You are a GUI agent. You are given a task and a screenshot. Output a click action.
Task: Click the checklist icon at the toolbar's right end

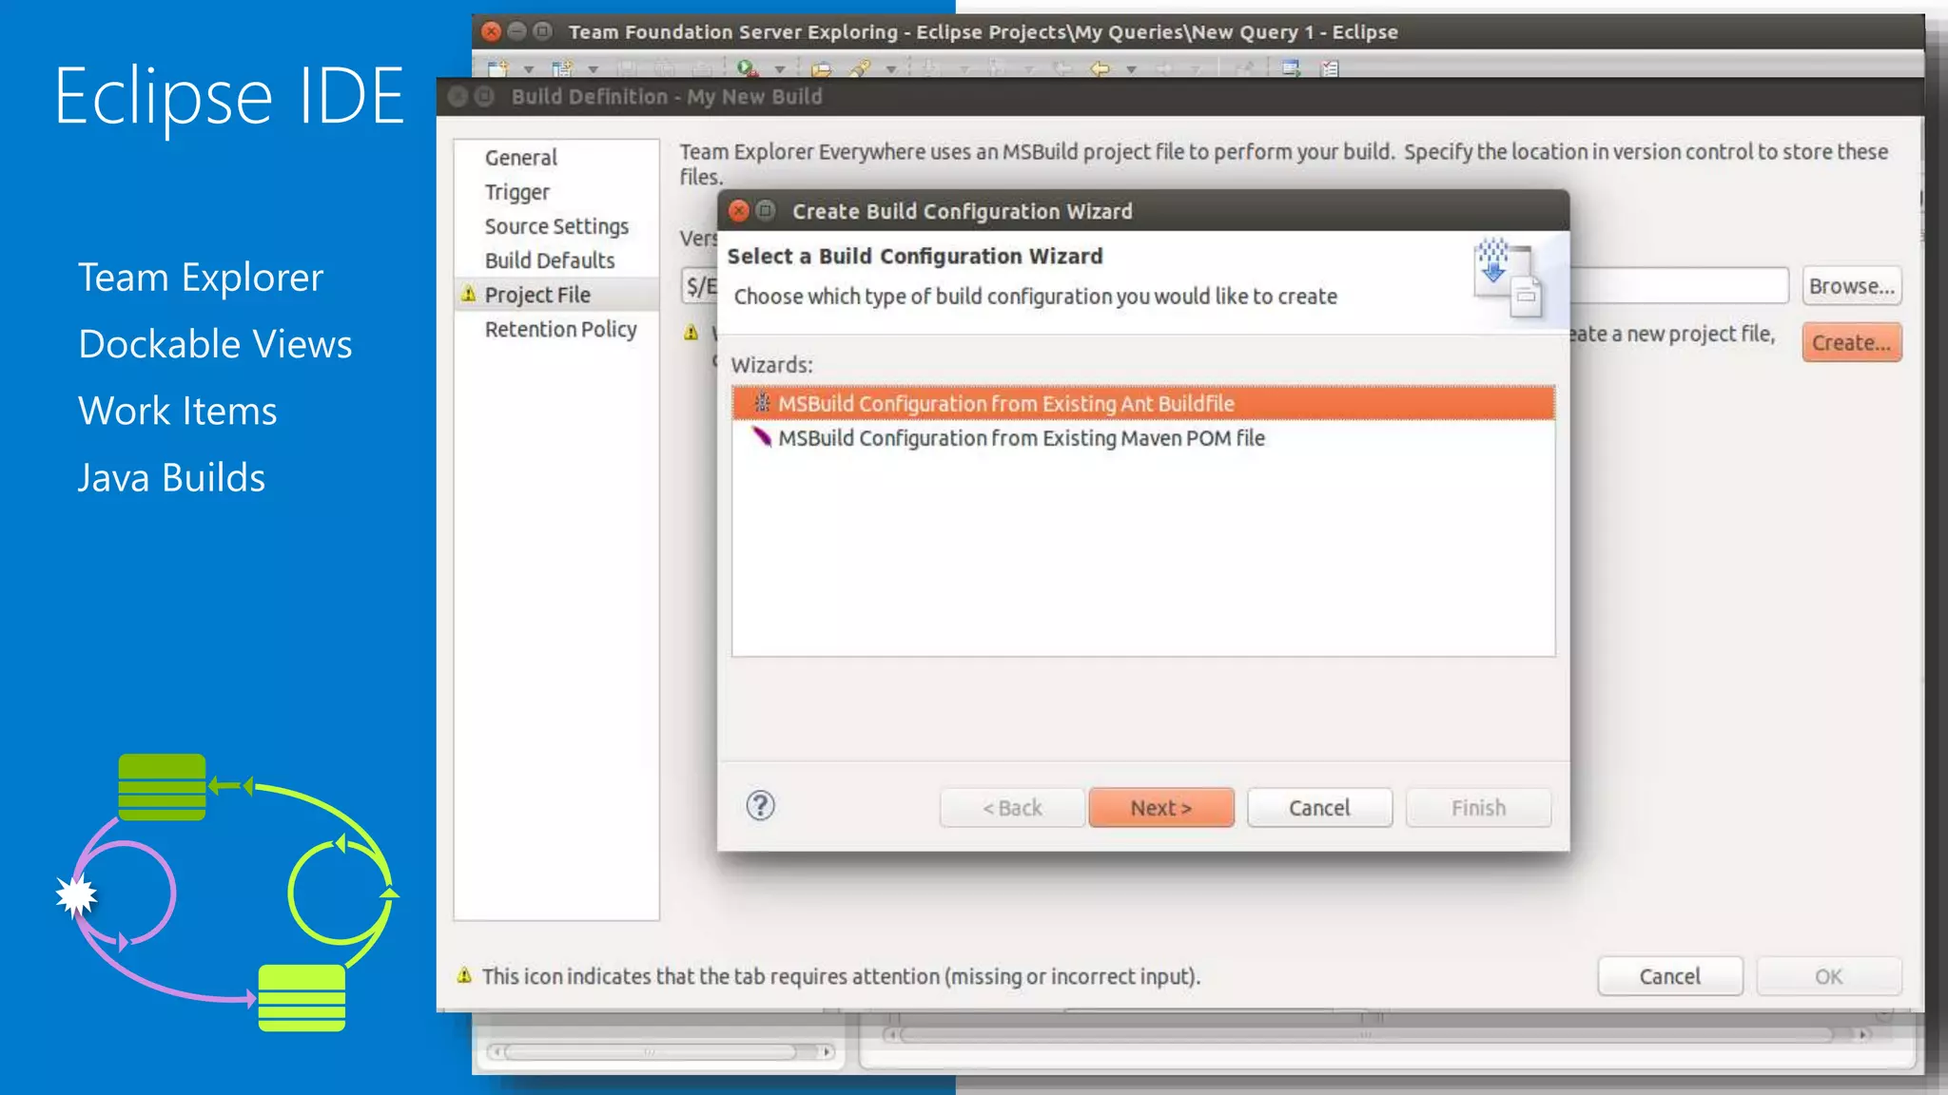pos(1330,68)
